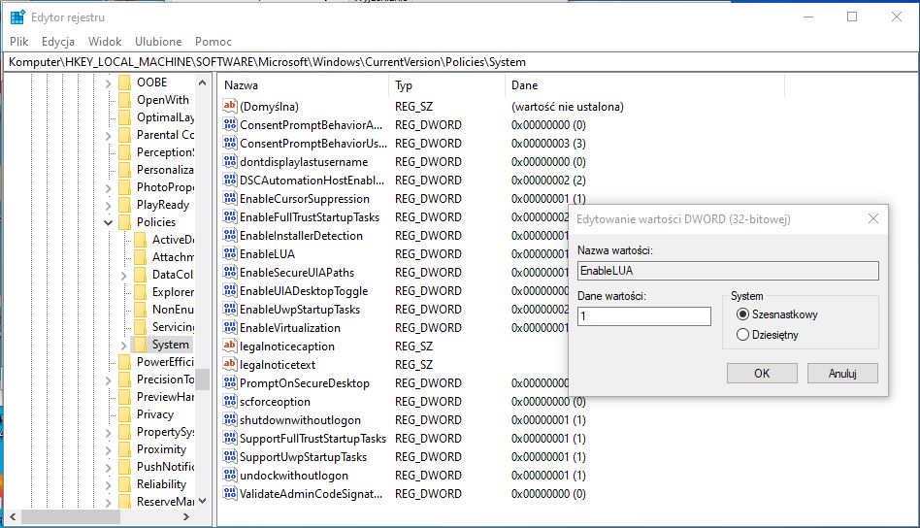The image size is (920, 528).
Task: Click the legalnoticecaption string icon
Action: [230, 346]
